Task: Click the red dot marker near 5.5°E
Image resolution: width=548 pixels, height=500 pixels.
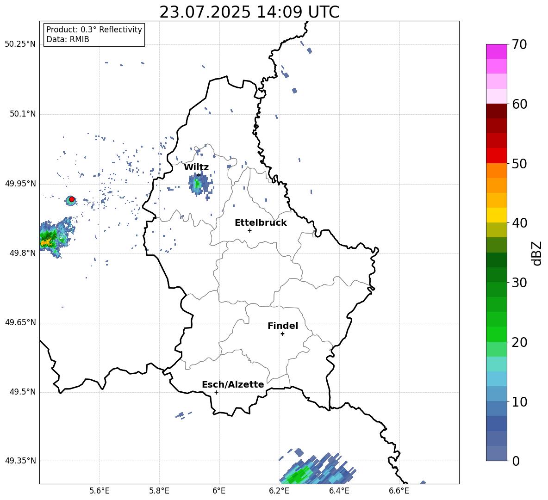Action: pyautogui.click(x=72, y=199)
